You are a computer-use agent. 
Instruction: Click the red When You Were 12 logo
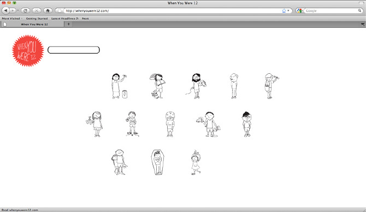click(x=28, y=51)
